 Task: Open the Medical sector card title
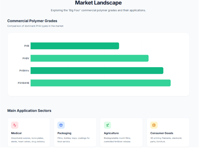[x=16, y=133]
